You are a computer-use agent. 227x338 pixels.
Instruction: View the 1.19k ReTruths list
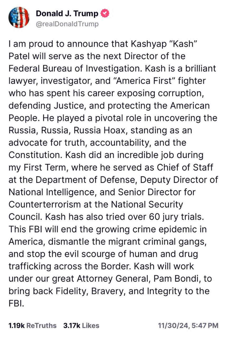(32, 326)
